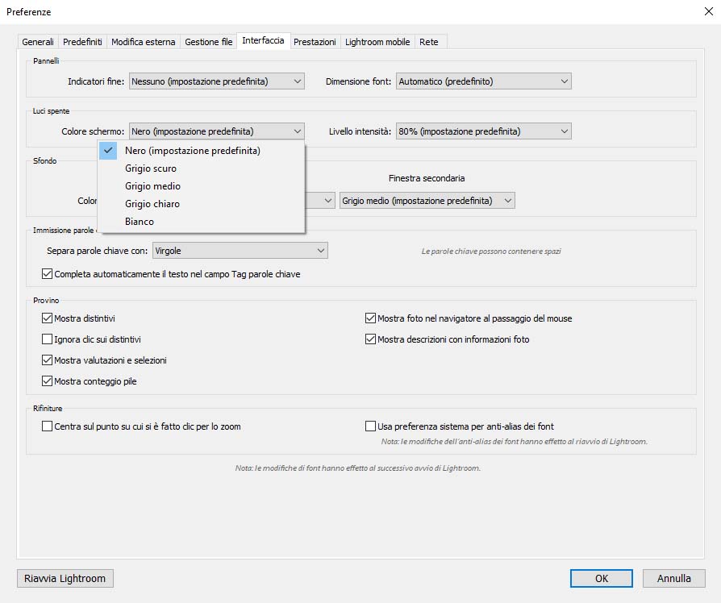Expand the Dimensione font dropdown
The image size is (721, 603).
[x=483, y=81]
